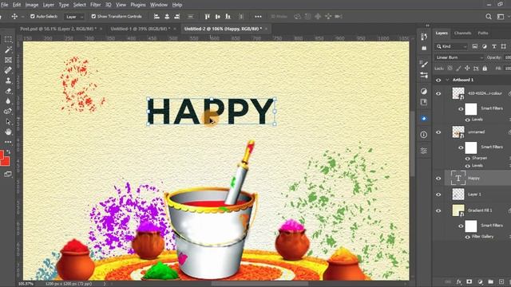Open the workspace switcher icon
This screenshot has width=511, height=287.
pyautogui.click(x=501, y=16)
